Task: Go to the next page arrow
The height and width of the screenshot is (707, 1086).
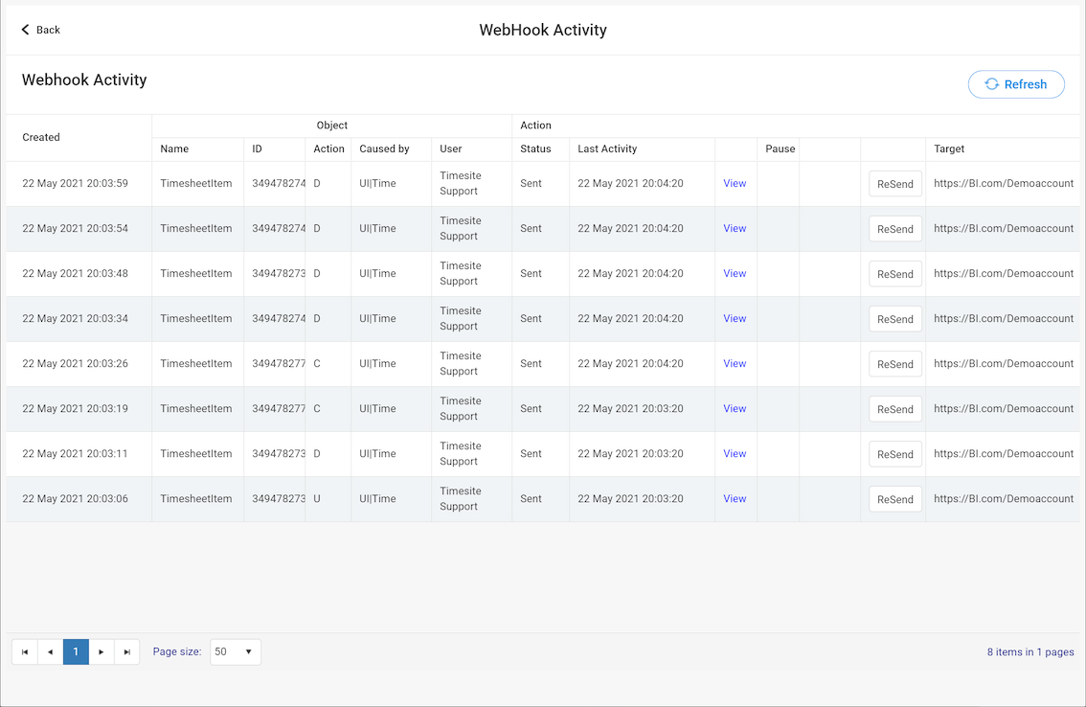Action: (x=102, y=652)
